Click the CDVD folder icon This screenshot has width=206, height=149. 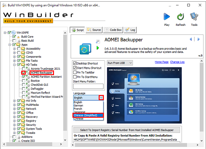point(23,53)
